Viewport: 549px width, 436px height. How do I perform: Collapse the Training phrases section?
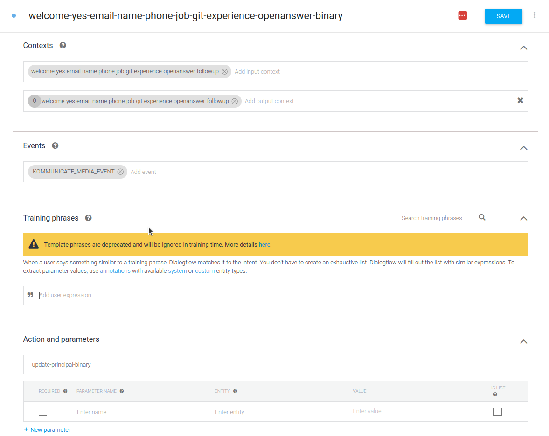pyautogui.click(x=523, y=219)
